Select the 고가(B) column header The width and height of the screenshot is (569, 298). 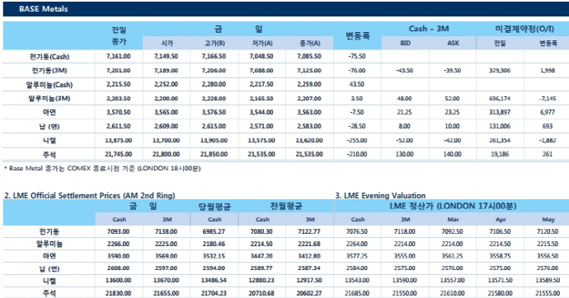pos(214,43)
